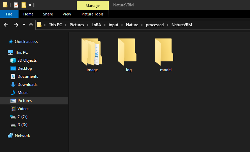Open the Share ribbon tab
This screenshot has height=152, width=250.
pos(48,14)
